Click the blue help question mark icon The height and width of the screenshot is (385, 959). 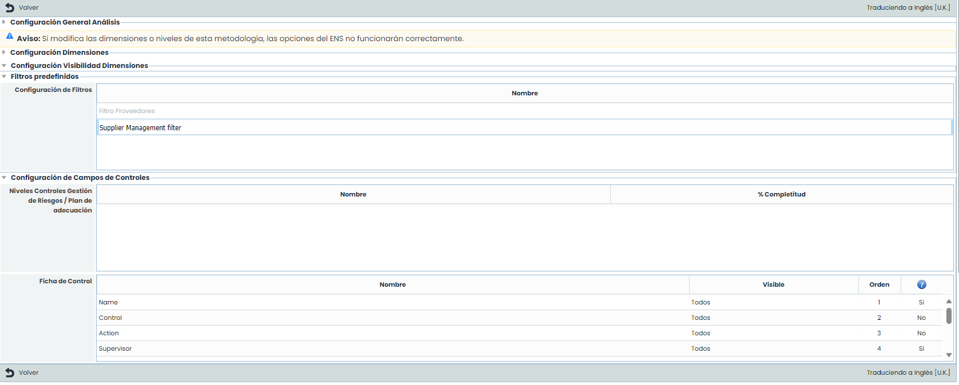[x=921, y=284]
